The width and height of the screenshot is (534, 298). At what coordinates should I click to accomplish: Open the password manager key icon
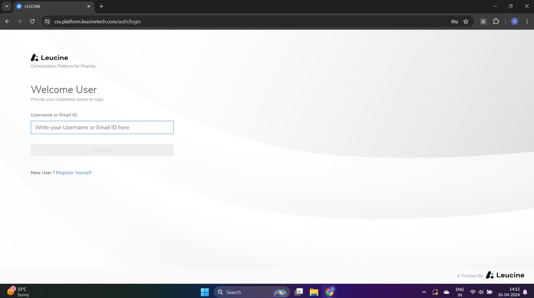coord(454,21)
